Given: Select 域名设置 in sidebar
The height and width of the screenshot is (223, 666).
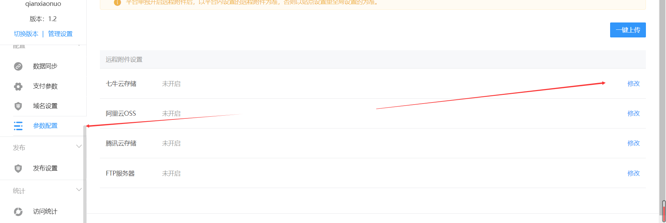Looking at the screenshot, I should 45,106.
